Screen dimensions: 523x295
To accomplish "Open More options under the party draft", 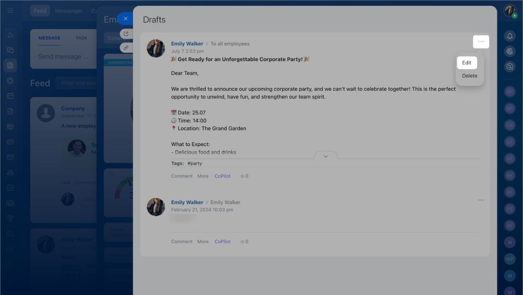I will coord(203,176).
